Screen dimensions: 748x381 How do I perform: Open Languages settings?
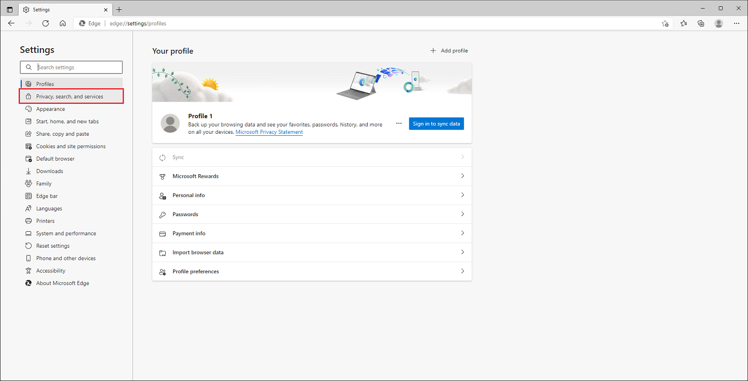(x=71, y=208)
